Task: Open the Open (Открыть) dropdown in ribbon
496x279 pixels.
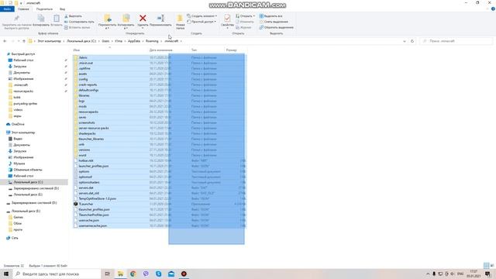Action: pos(245,15)
